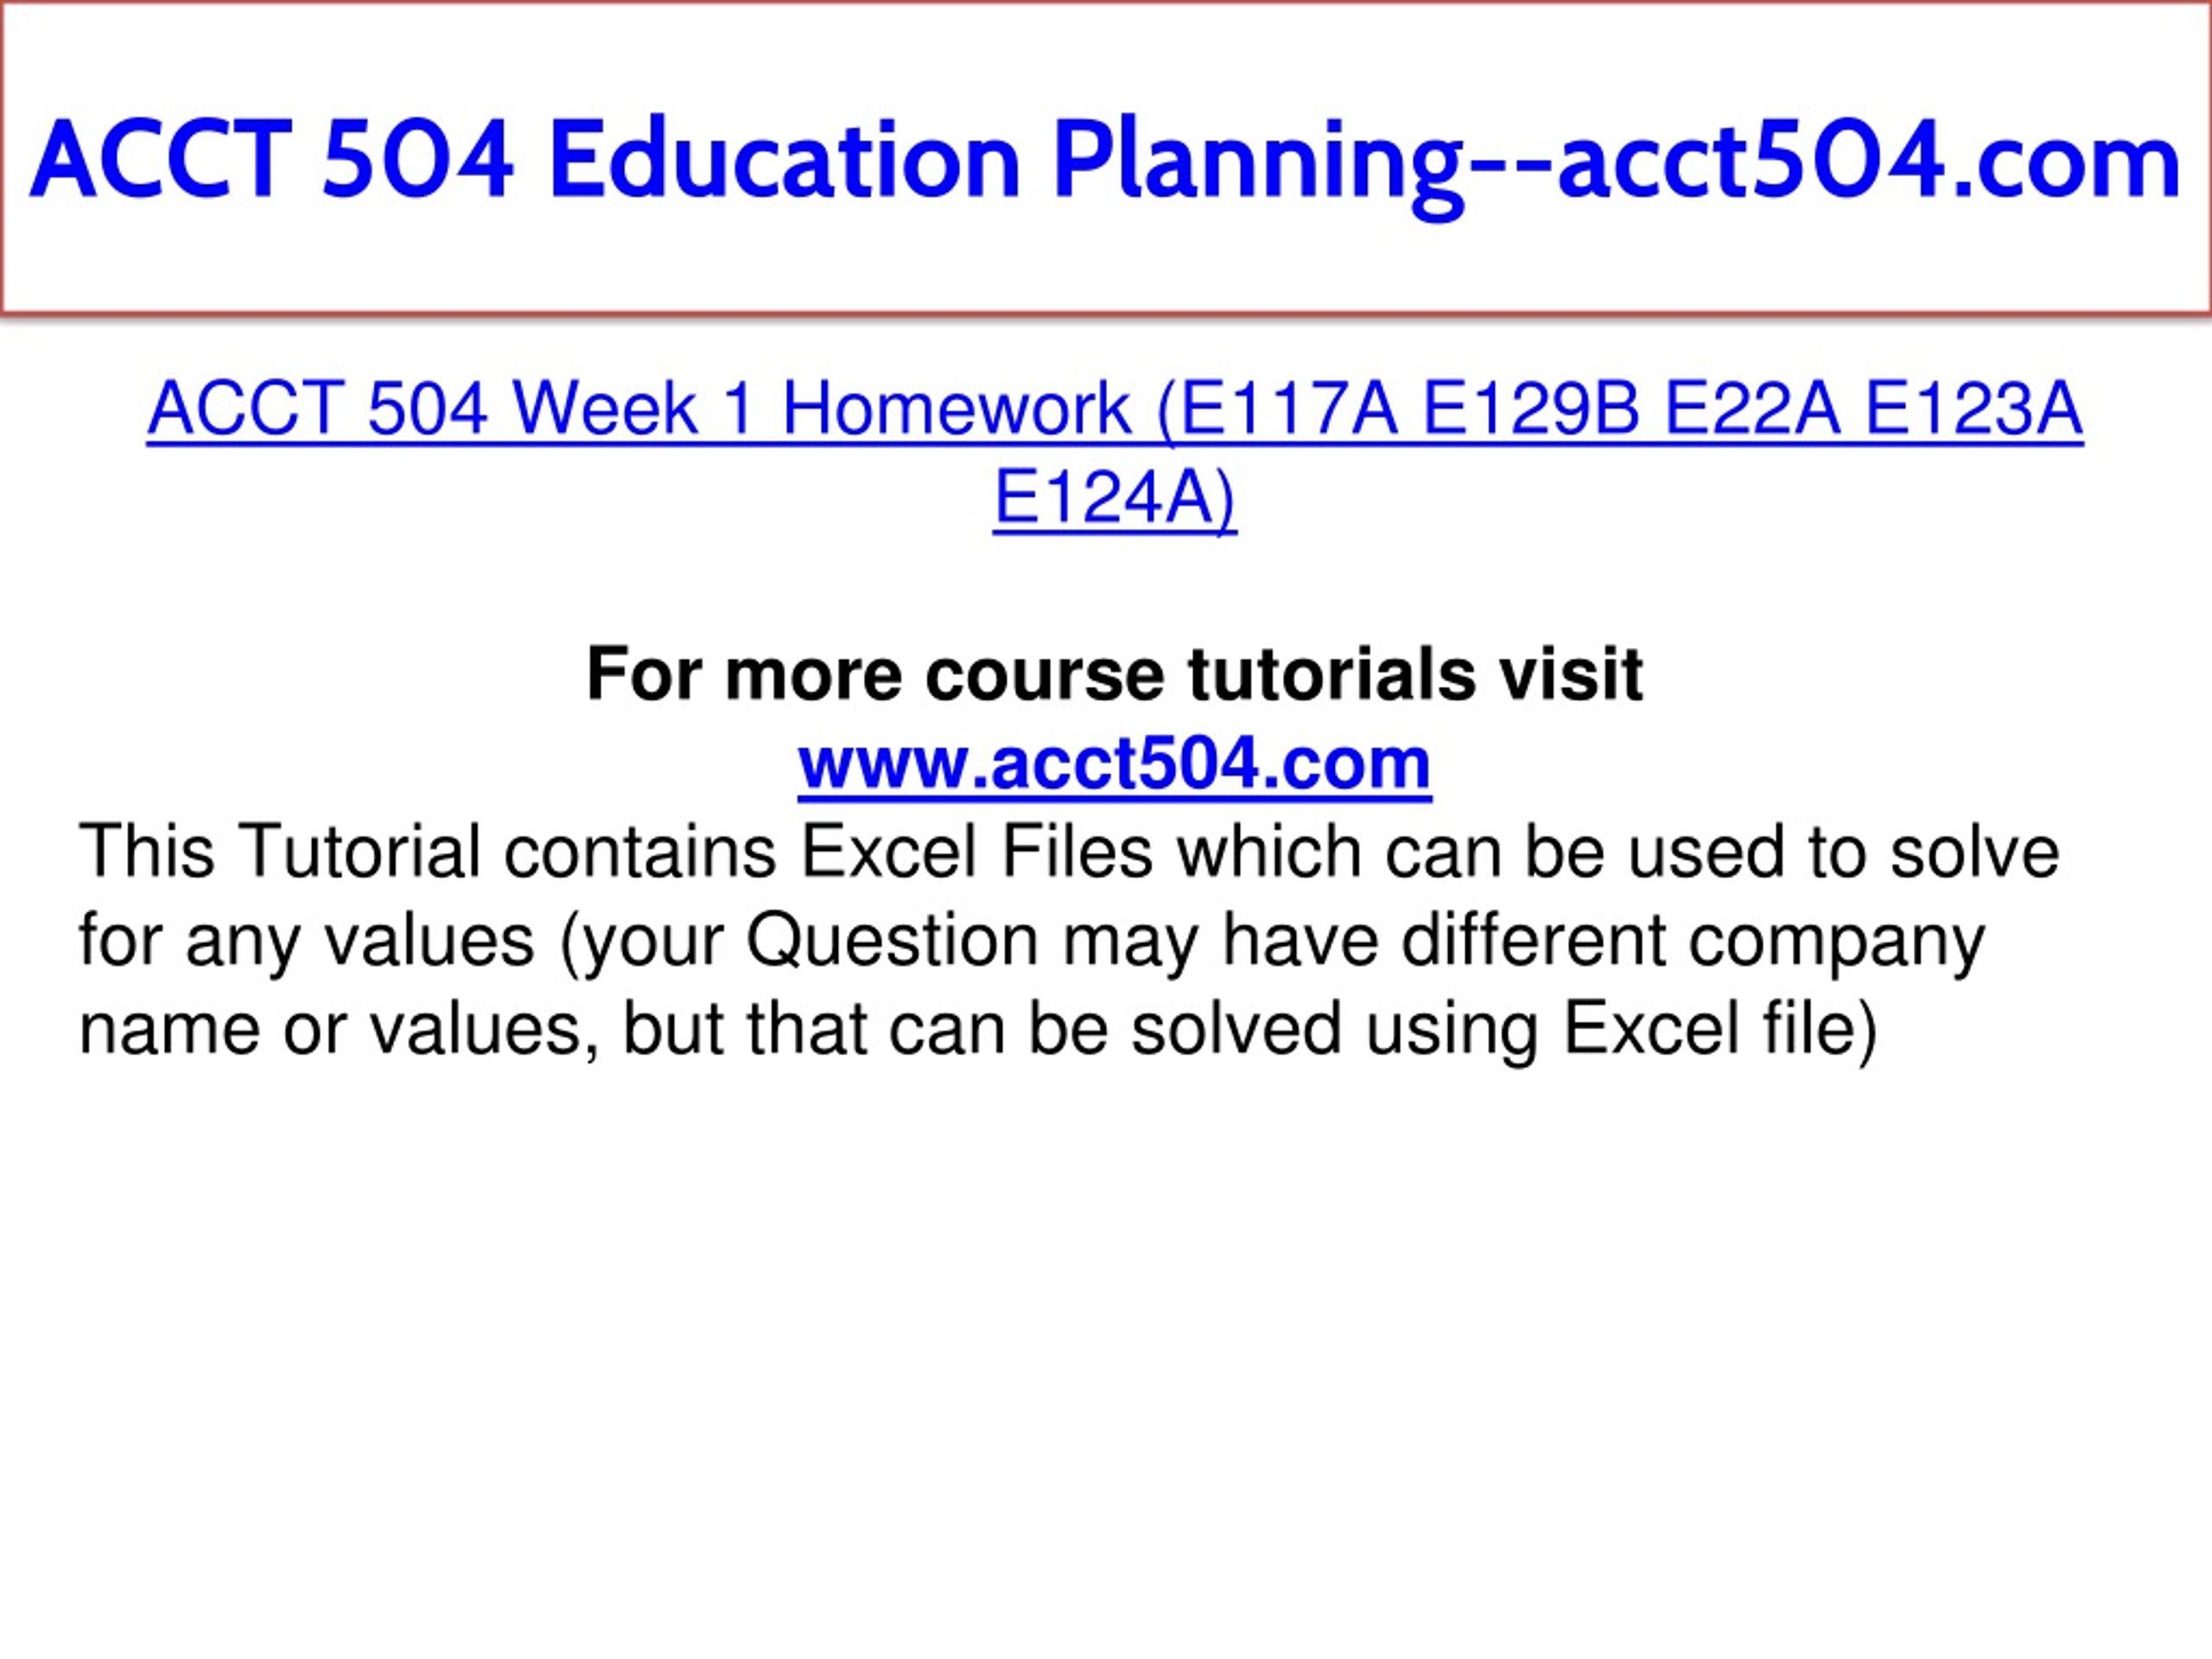
Task: Click the words different company in paragraph
Action: [1693, 942]
